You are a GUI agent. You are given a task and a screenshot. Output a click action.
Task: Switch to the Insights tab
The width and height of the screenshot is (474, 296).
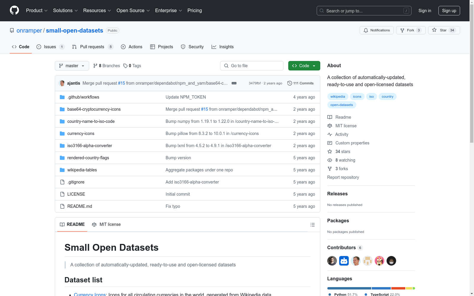[222, 47]
